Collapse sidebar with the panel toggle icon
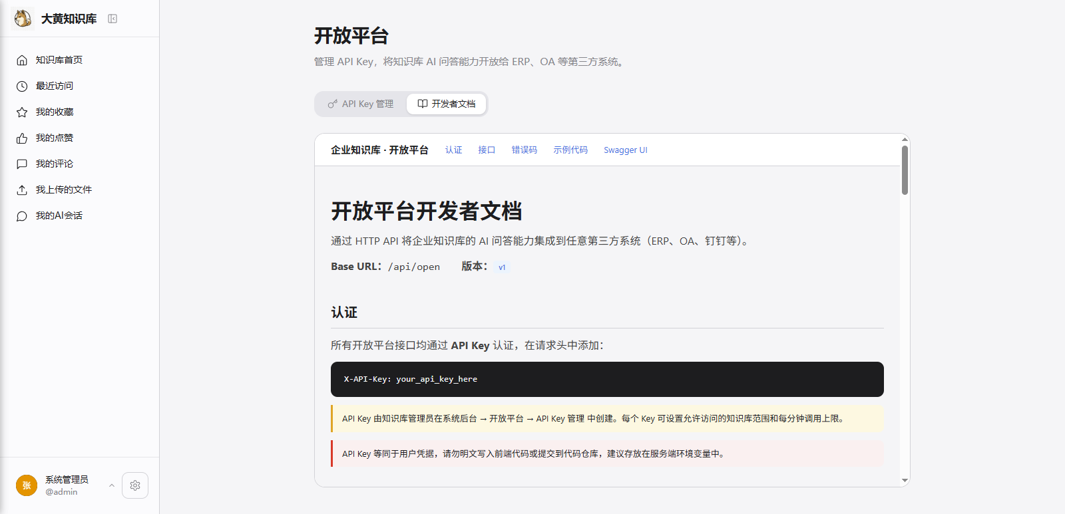Image resolution: width=1065 pixels, height=514 pixels. click(112, 19)
